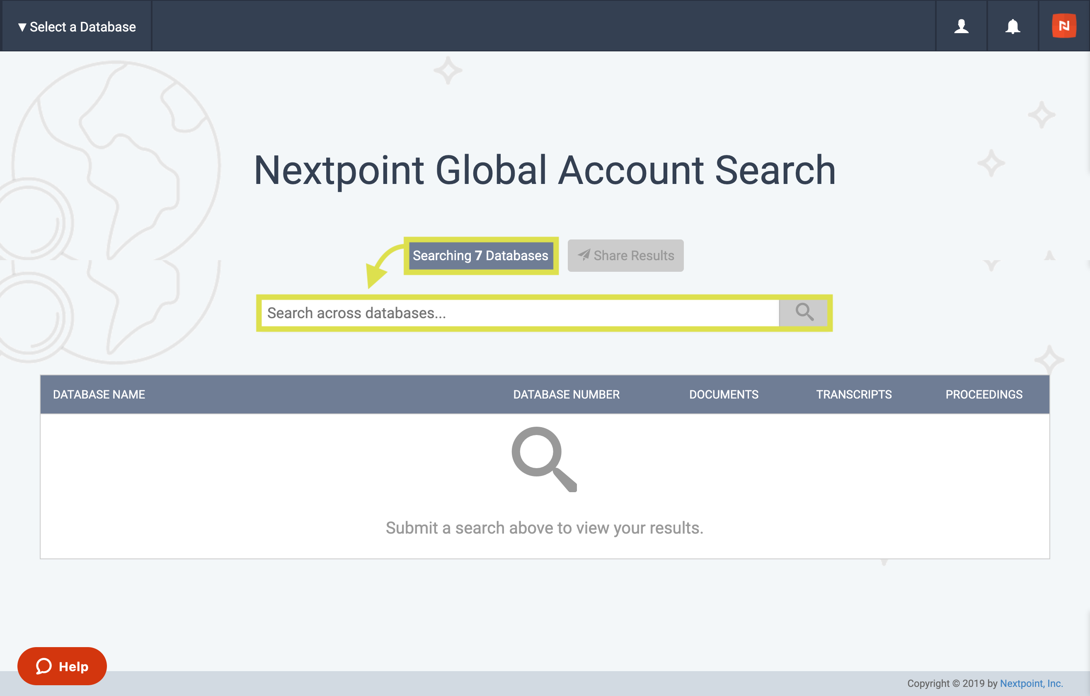1090x696 pixels.
Task: Click the Proceedings column header
Action: point(983,394)
